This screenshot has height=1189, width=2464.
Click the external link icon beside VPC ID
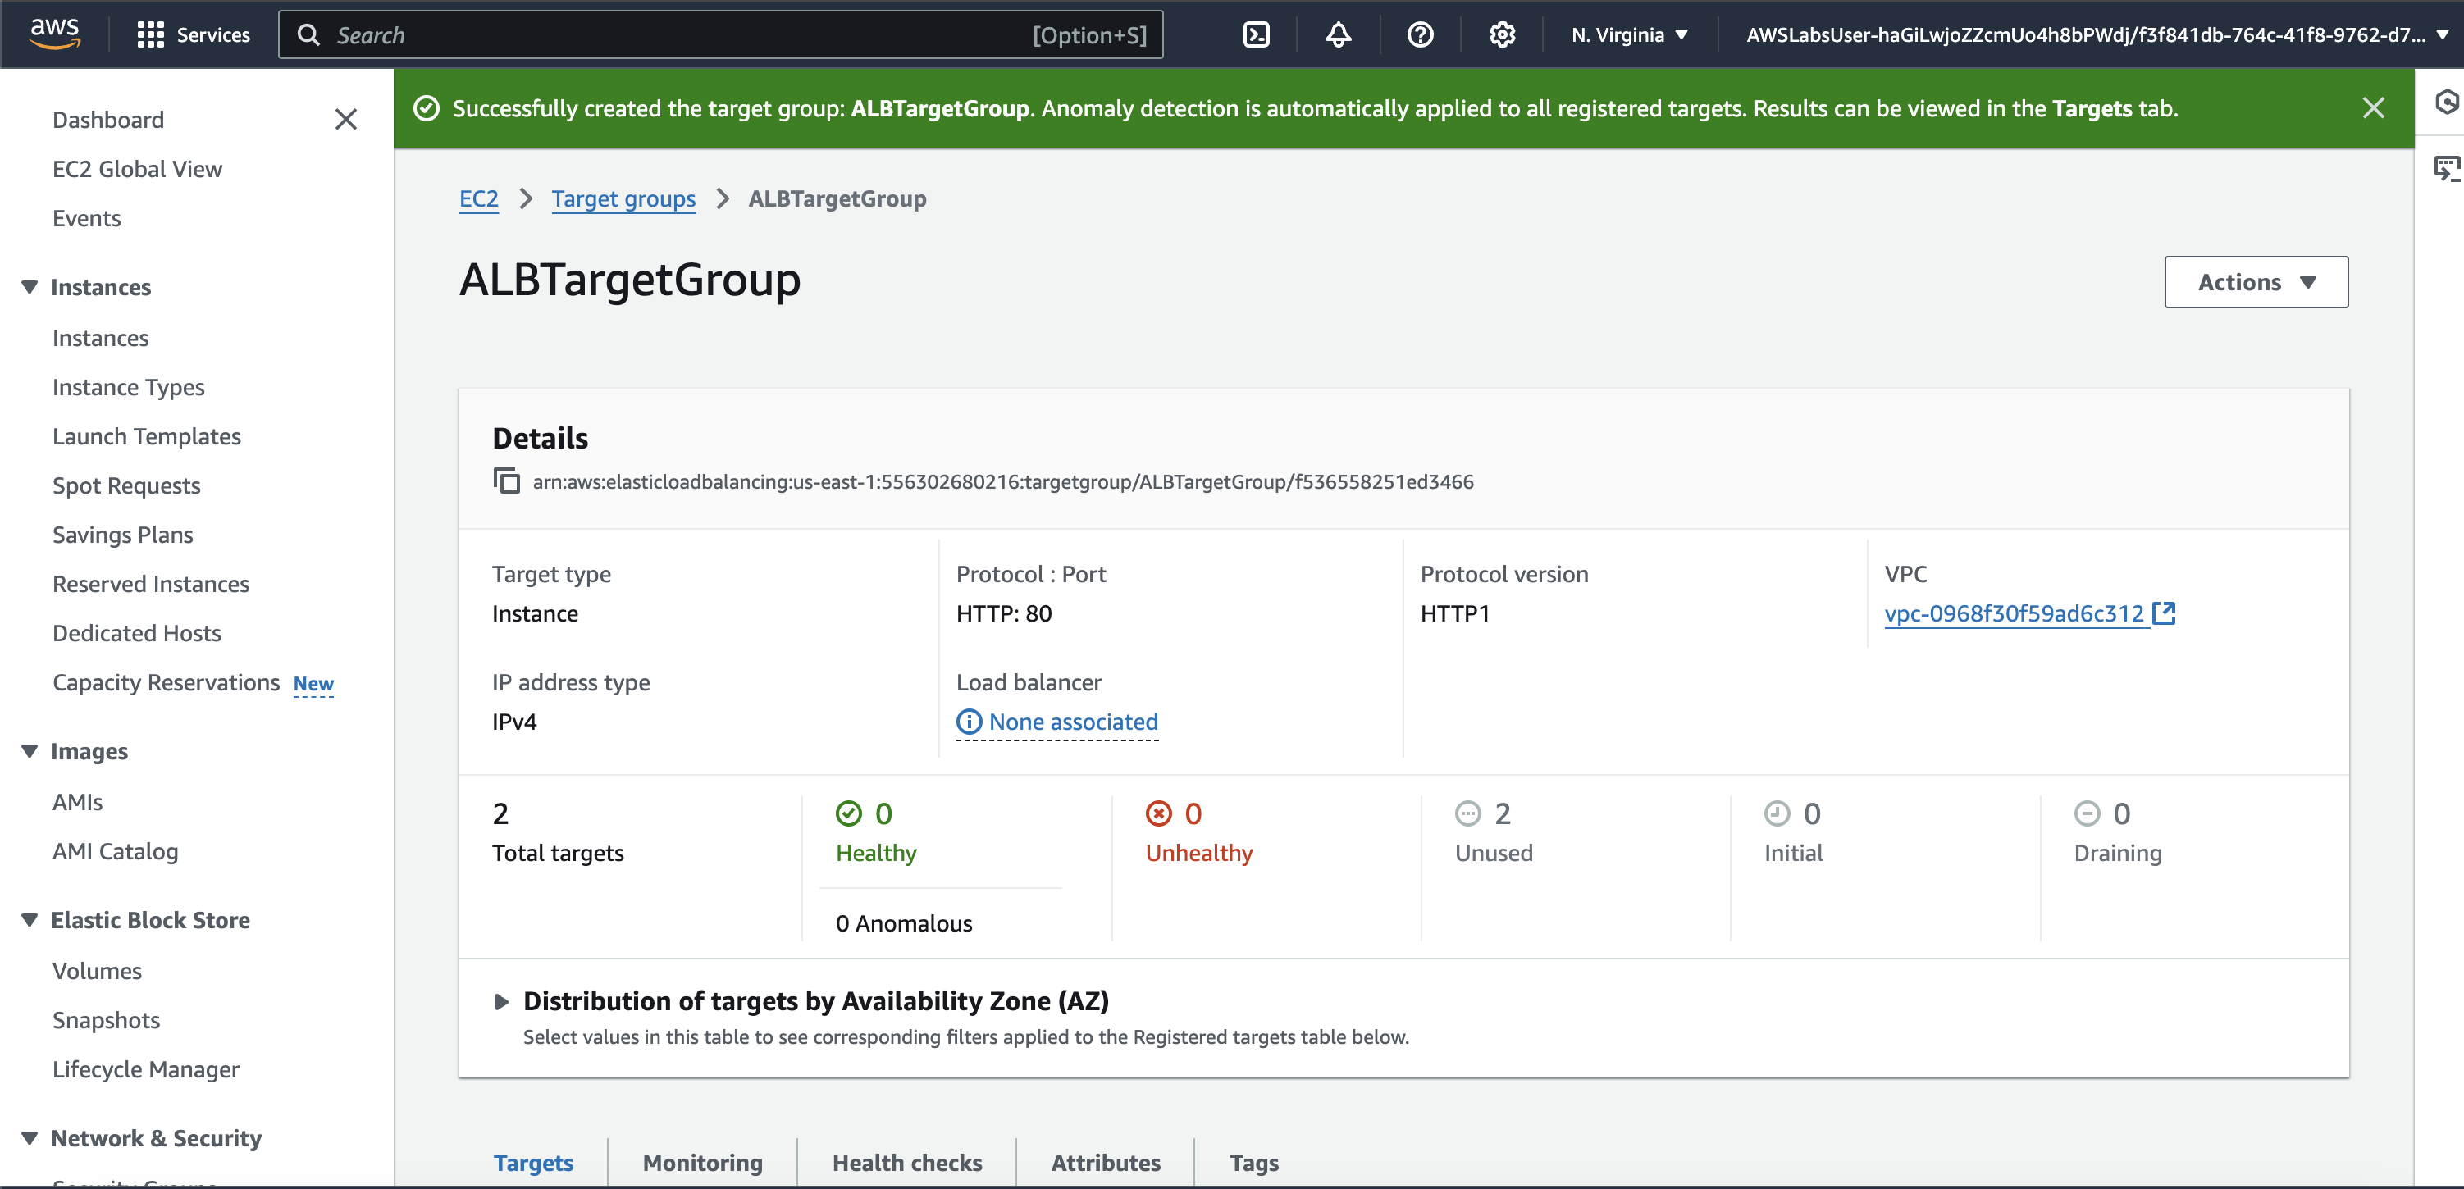click(2164, 613)
